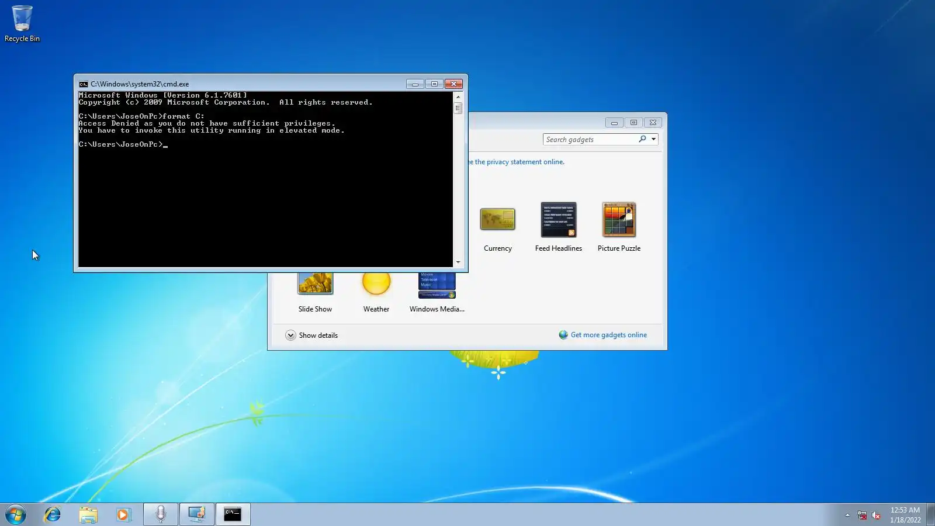Click the "Access Denied" message line in cmd
This screenshot has width=935, height=526.
coord(207,123)
